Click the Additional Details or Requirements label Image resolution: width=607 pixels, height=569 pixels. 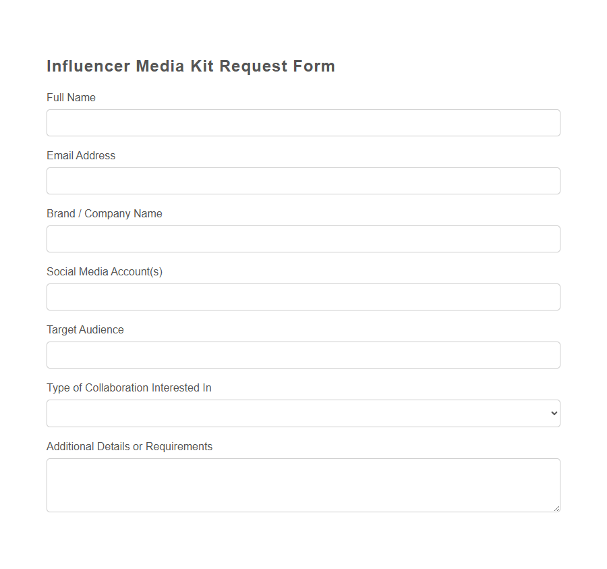(129, 446)
